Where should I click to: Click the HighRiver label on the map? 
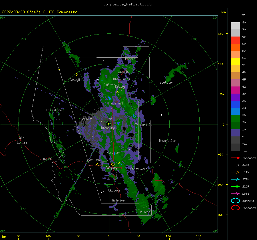119,200
